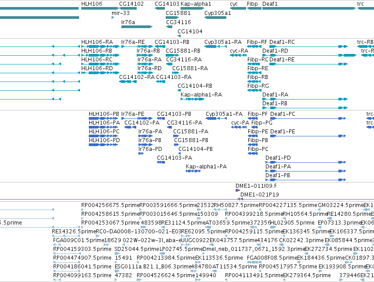Select the HL02905.5prime EST

[x=272, y=227]
